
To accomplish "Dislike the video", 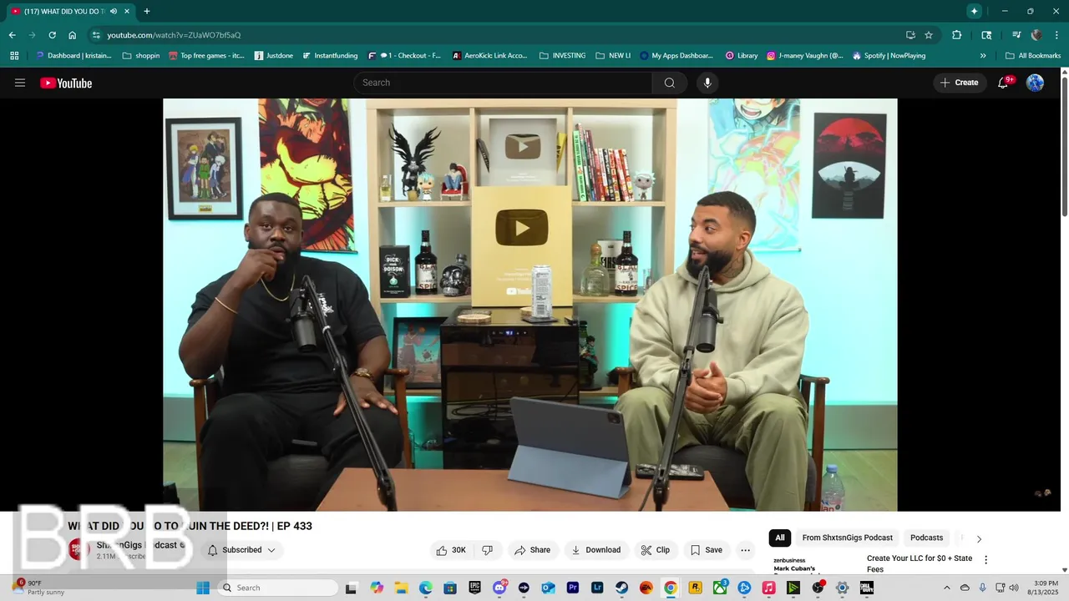I will point(488,550).
